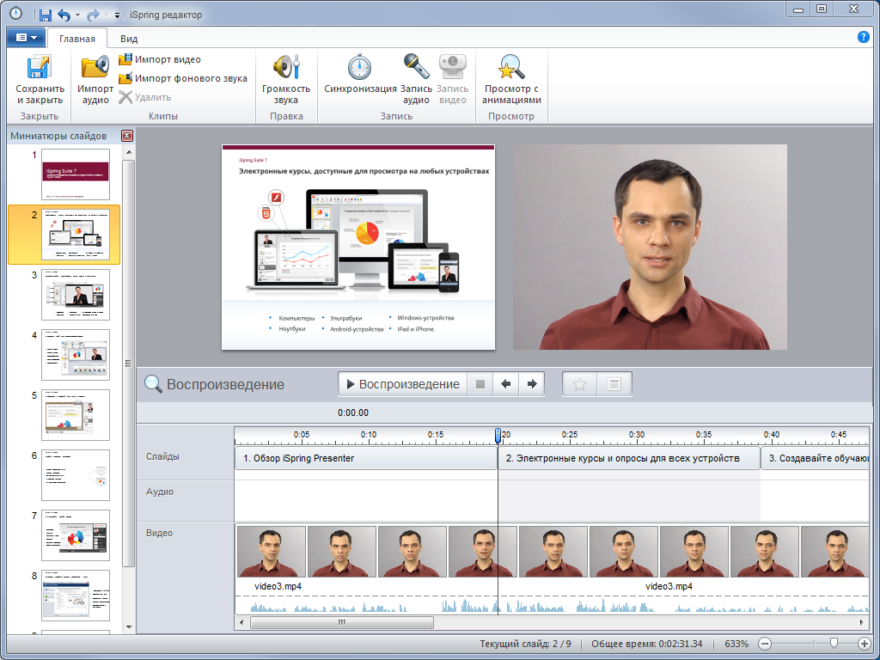The height and width of the screenshot is (660, 880).
Task: Click the second video3.mp4 clip label
Action: [x=669, y=586]
